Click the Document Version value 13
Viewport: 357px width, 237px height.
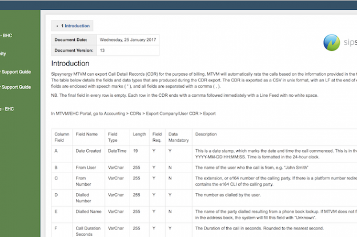[102, 51]
